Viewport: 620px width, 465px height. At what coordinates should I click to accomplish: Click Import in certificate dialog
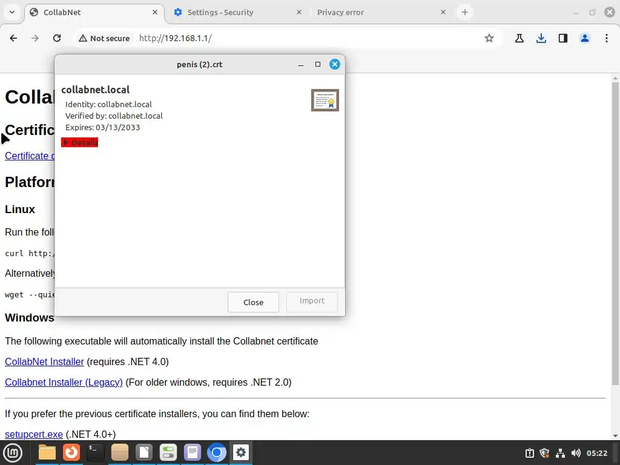[312, 301]
